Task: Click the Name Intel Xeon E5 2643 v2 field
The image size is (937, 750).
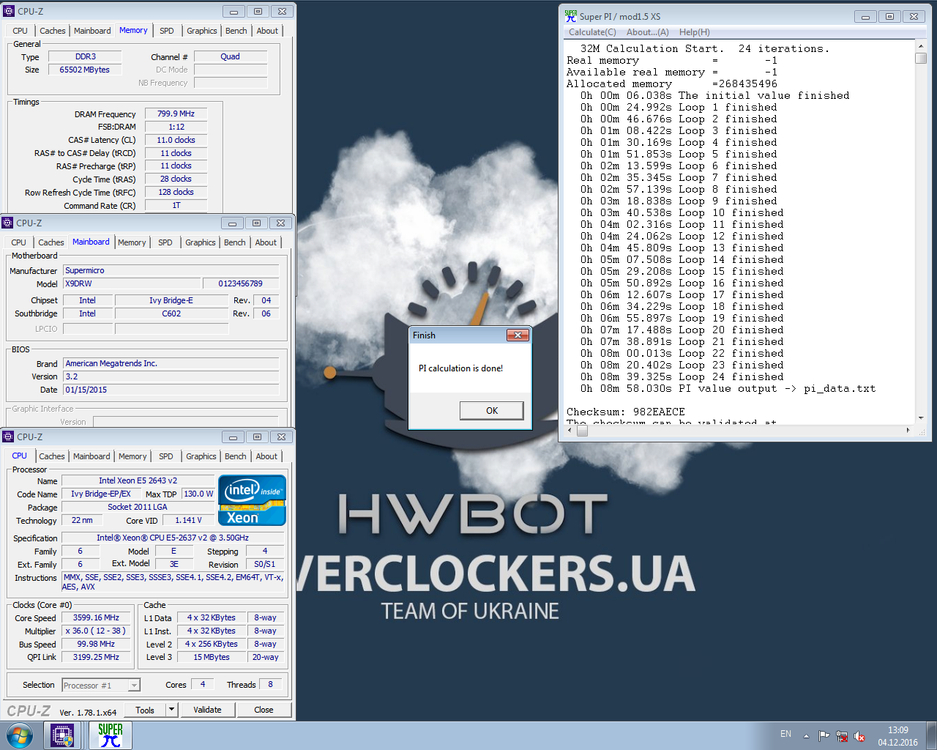Action: [138, 480]
